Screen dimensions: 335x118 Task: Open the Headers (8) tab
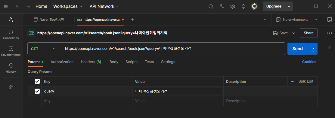click(91, 62)
